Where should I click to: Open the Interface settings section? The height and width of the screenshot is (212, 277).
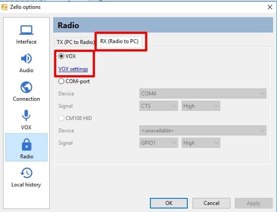(26, 34)
